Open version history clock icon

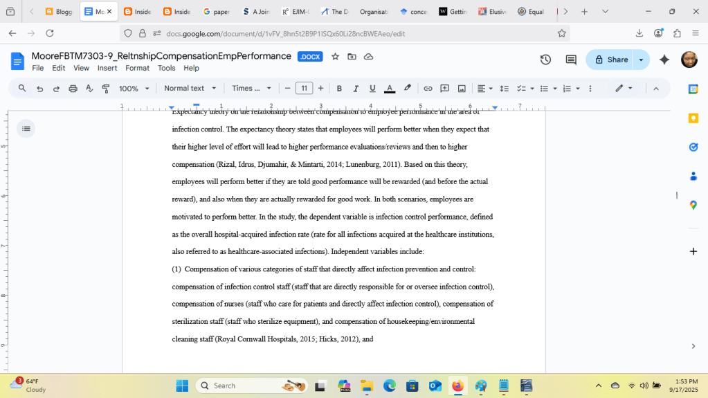click(545, 60)
